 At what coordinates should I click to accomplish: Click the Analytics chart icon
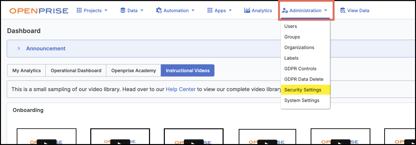coord(247,10)
